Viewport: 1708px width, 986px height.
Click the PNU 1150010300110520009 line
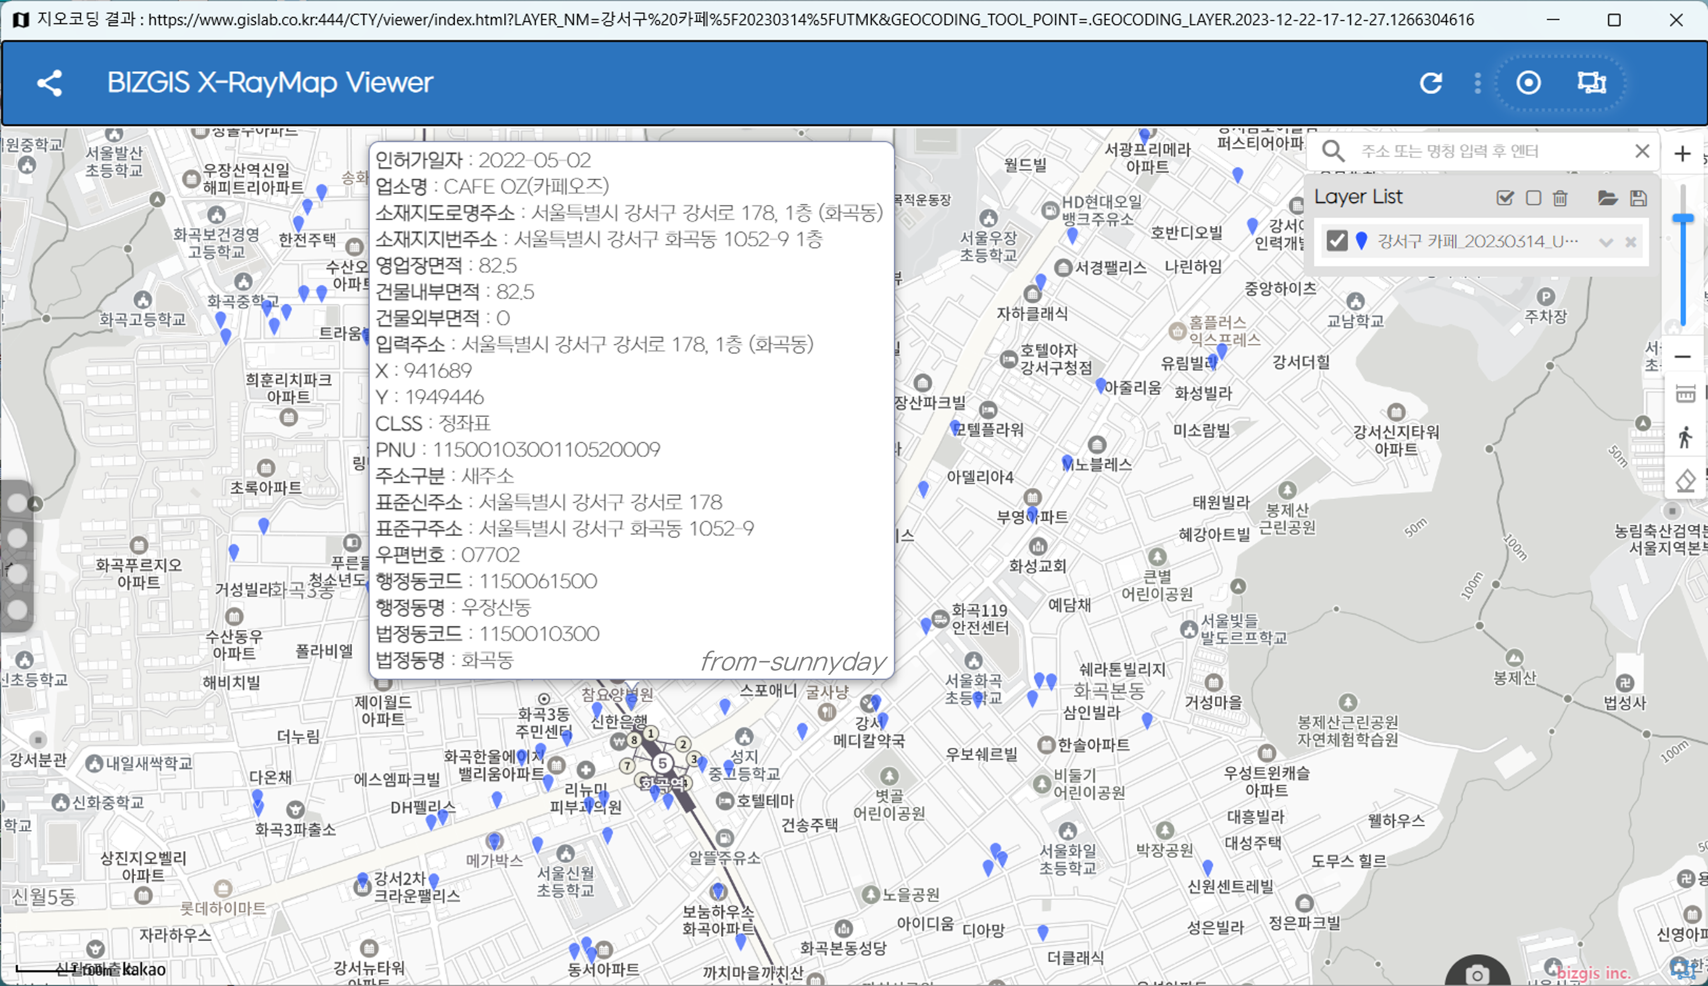(518, 450)
